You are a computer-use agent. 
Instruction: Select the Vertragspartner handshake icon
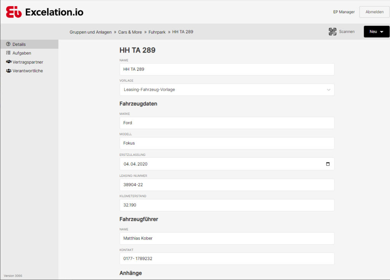(x=8, y=62)
